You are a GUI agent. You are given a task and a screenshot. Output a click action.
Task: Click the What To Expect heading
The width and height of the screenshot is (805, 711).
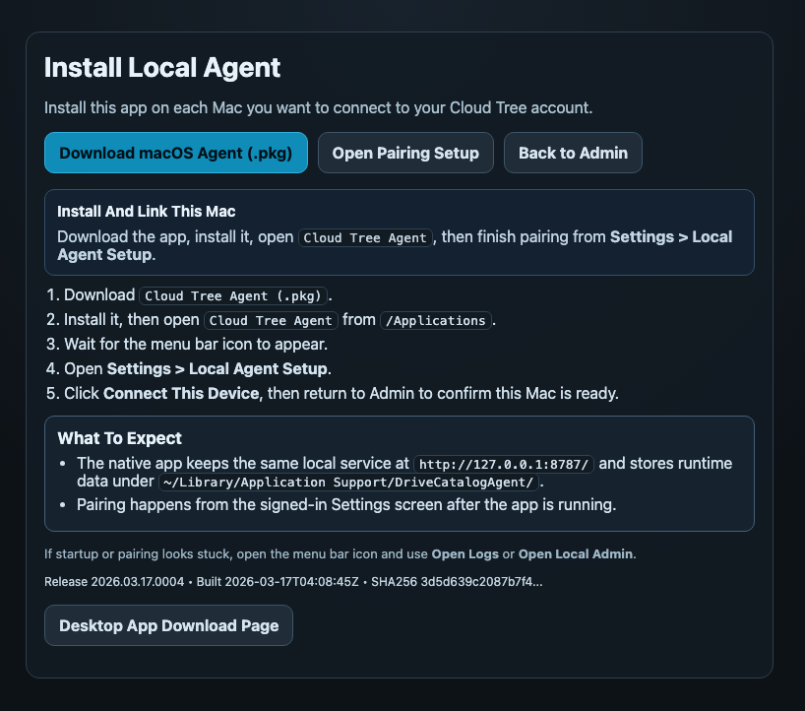tap(120, 438)
